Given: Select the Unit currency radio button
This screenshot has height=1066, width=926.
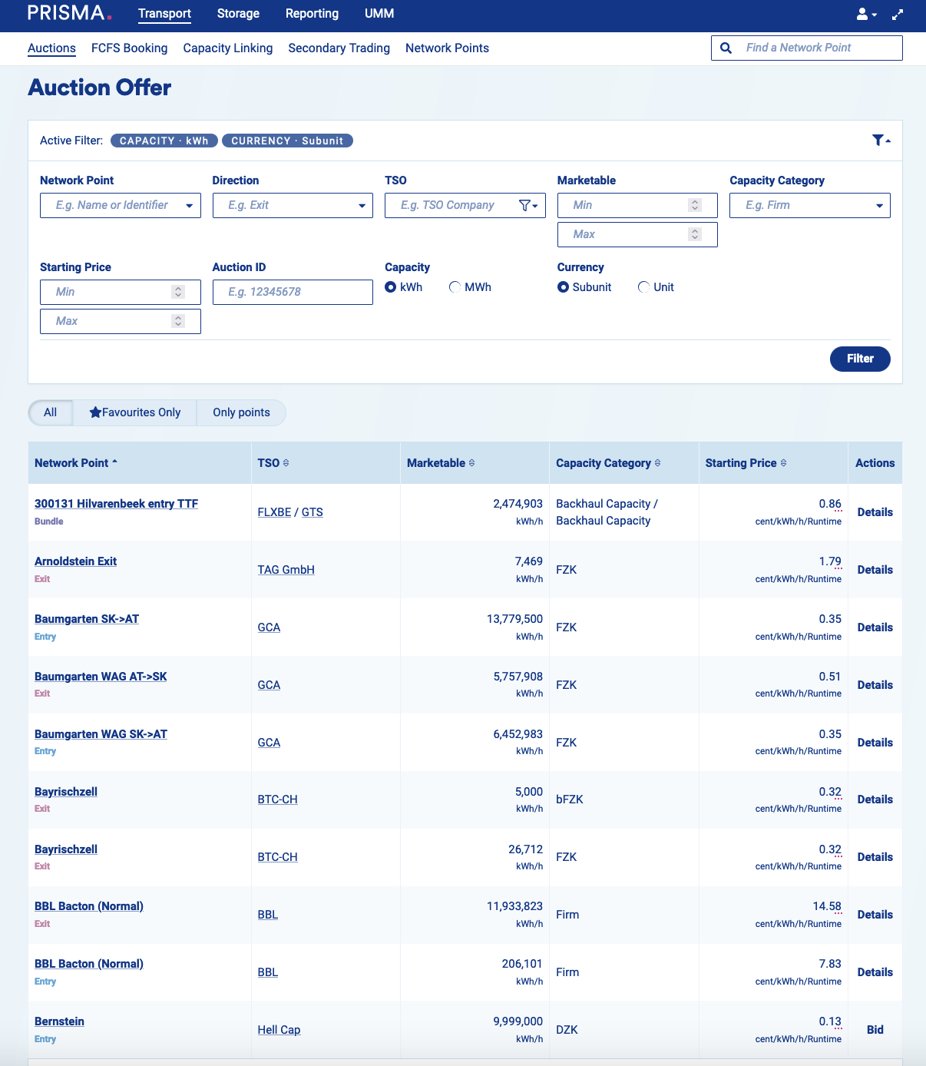Looking at the screenshot, I should (643, 287).
